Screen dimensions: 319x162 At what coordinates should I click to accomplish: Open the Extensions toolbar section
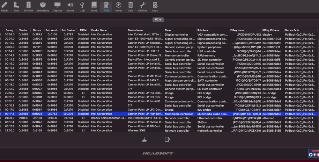coord(43,6)
